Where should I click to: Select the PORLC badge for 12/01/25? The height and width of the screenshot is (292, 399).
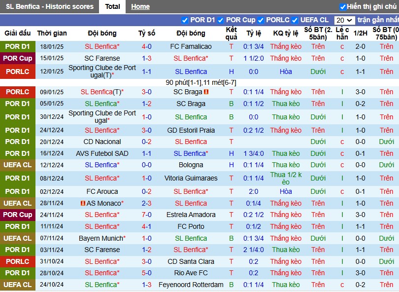pos(18,72)
